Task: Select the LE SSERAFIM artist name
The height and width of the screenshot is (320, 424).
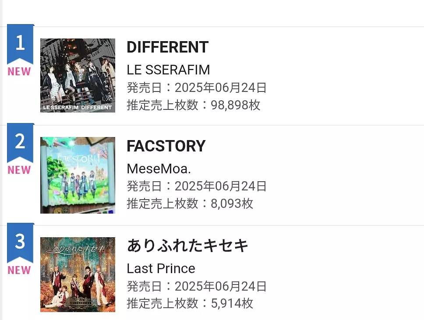Action: [168, 70]
